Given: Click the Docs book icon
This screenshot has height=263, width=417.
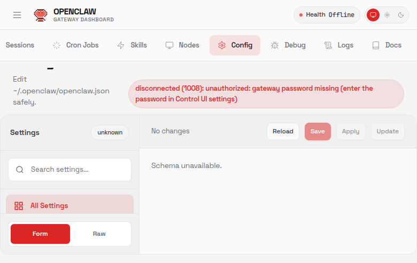Looking at the screenshot, I should (376, 45).
